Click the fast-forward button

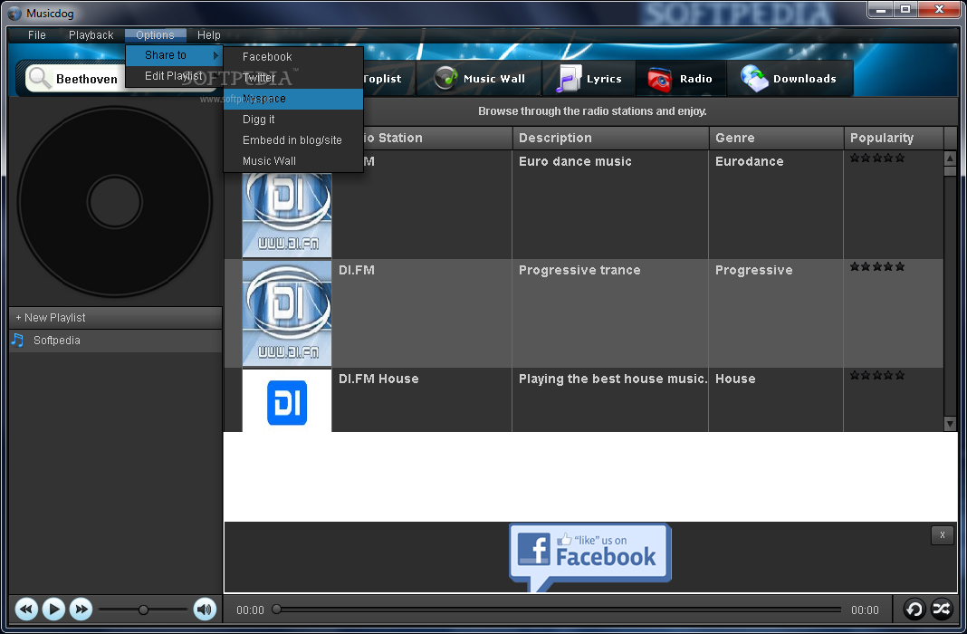tap(81, 610)
